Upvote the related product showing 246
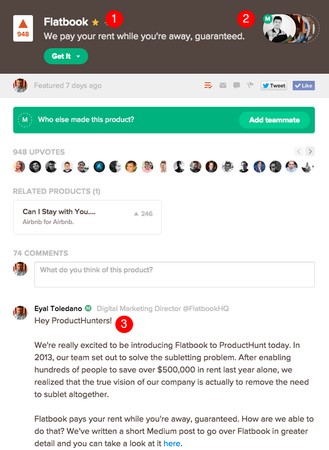329x450 pixels. [x=143, y=214]
